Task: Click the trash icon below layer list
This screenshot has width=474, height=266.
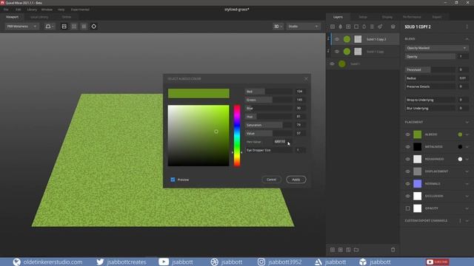Action: [393, 250]
